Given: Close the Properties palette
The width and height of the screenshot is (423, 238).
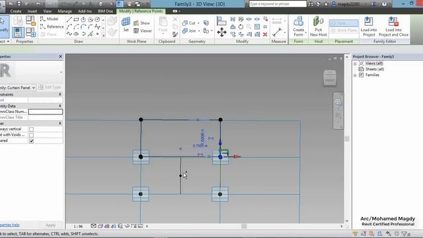Looking at the screenshot, I should click(x=60, y=56).
